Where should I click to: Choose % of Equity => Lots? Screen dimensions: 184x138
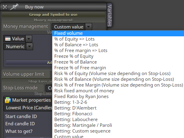coord(118,39)
